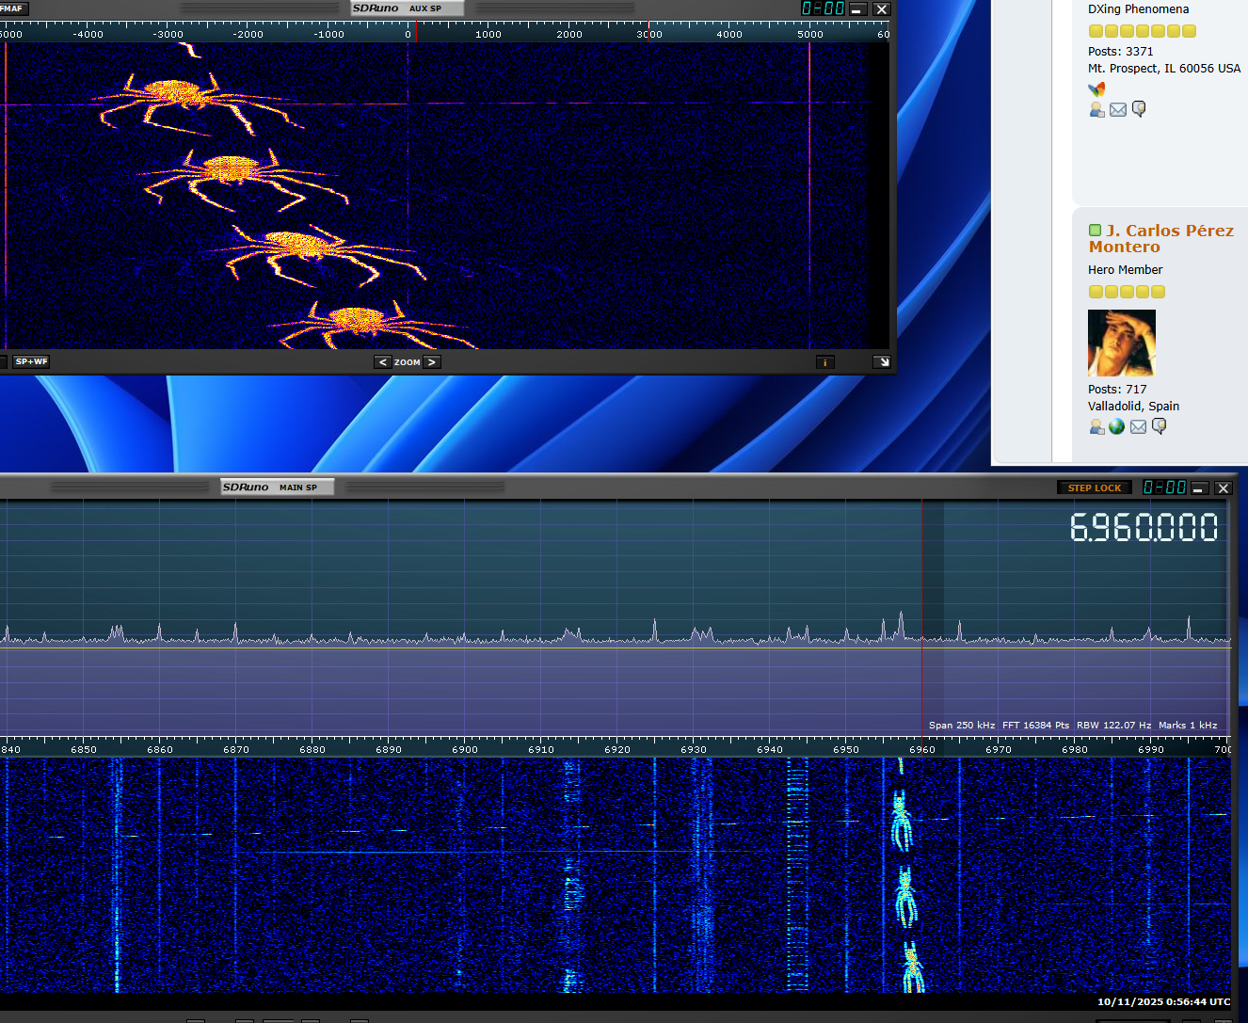The image size is (1248, 1023).
Task: Click the 6850 mark on MAIN SP scale
Action: point(83,749)
